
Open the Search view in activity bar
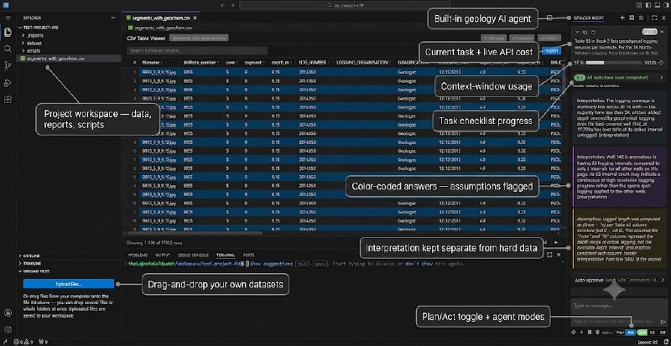pos(8,49)
